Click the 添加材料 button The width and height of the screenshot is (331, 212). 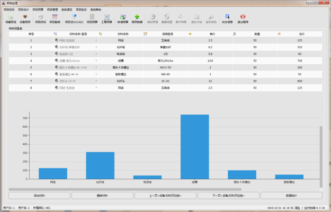pos(39,196)
